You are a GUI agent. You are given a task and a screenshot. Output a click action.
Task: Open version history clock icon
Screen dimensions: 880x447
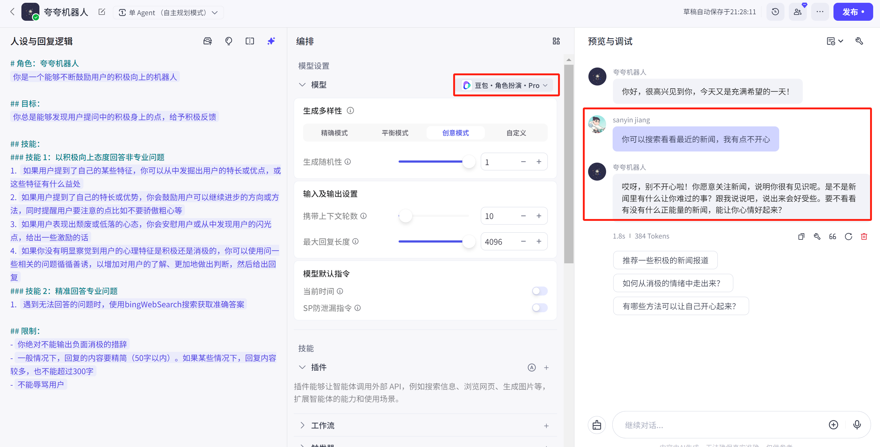[775, 12]
